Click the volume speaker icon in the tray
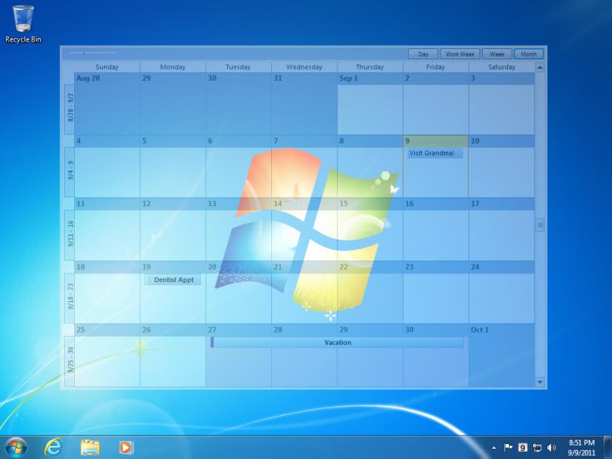The width and height of the screenshot is (612, 459). (x=551, y=448)
